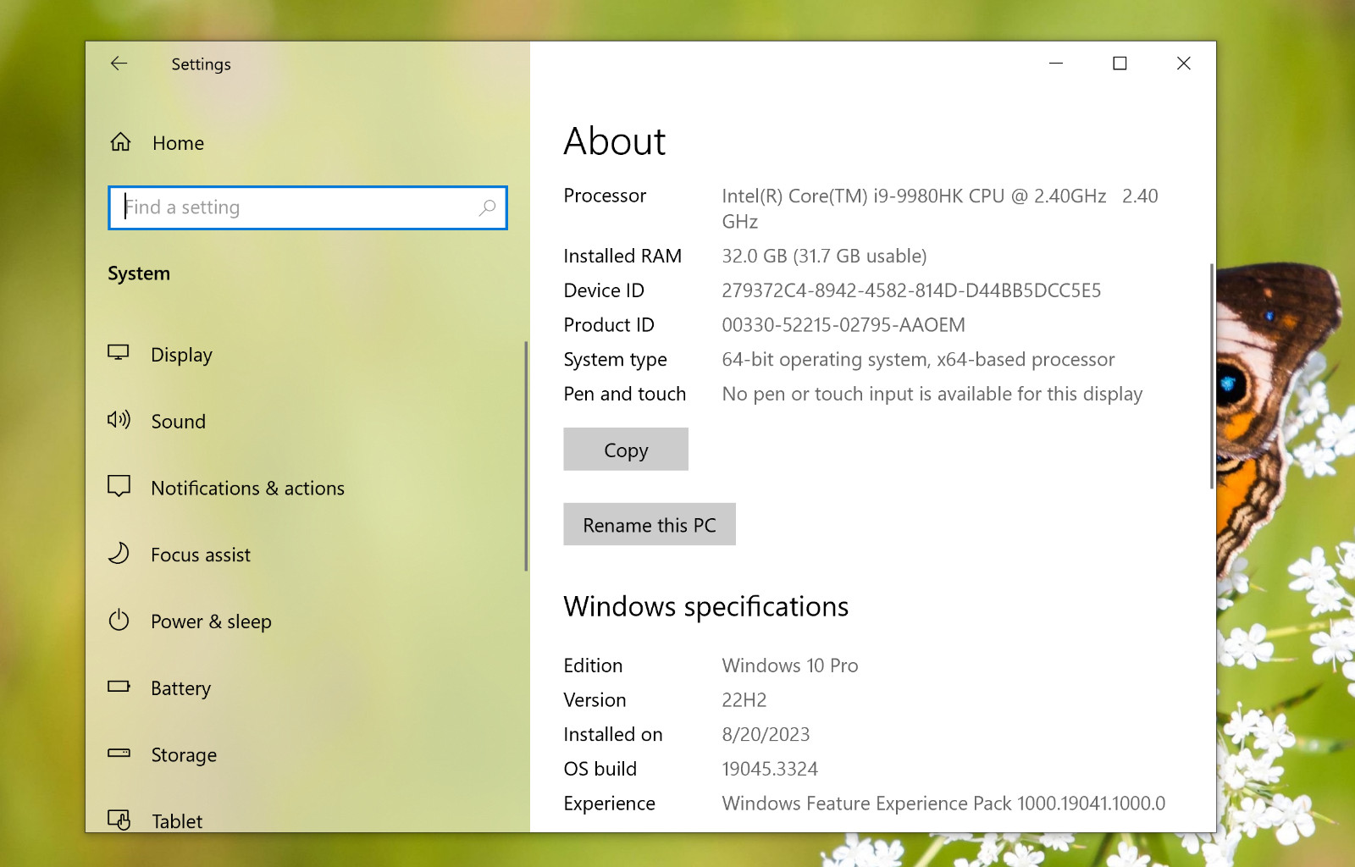Focus the Find a setting search box
1355x867 pixels.
[x=307, y=207]
